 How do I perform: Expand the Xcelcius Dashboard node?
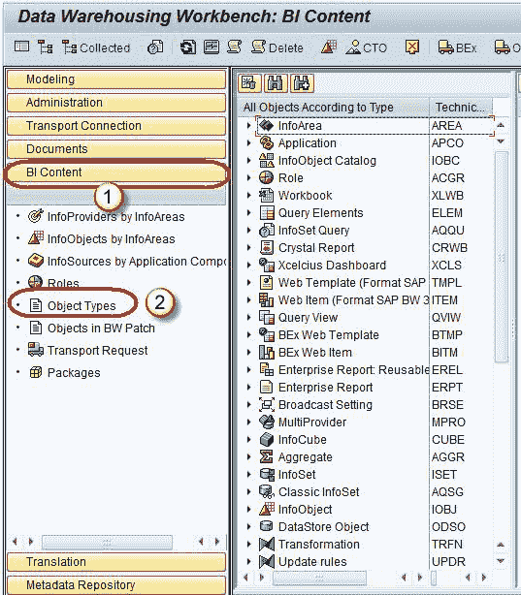click(249, 265)
